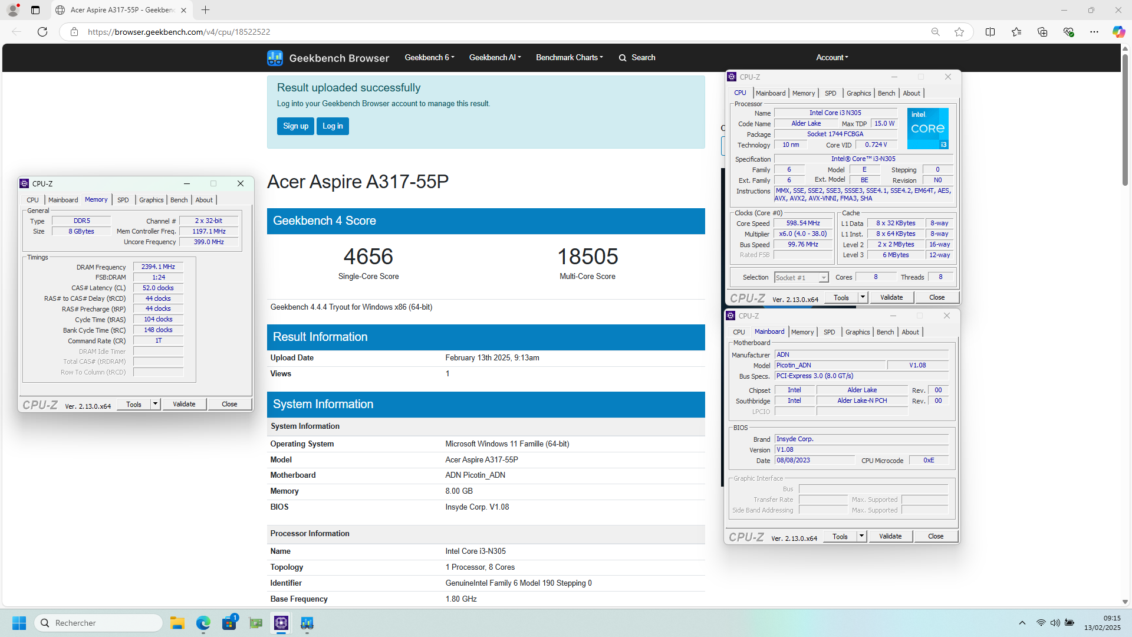Screen dimensions: 1132x637
Task: Expand Tools arrow in top-right CPU-Z window
Action: 863,297
